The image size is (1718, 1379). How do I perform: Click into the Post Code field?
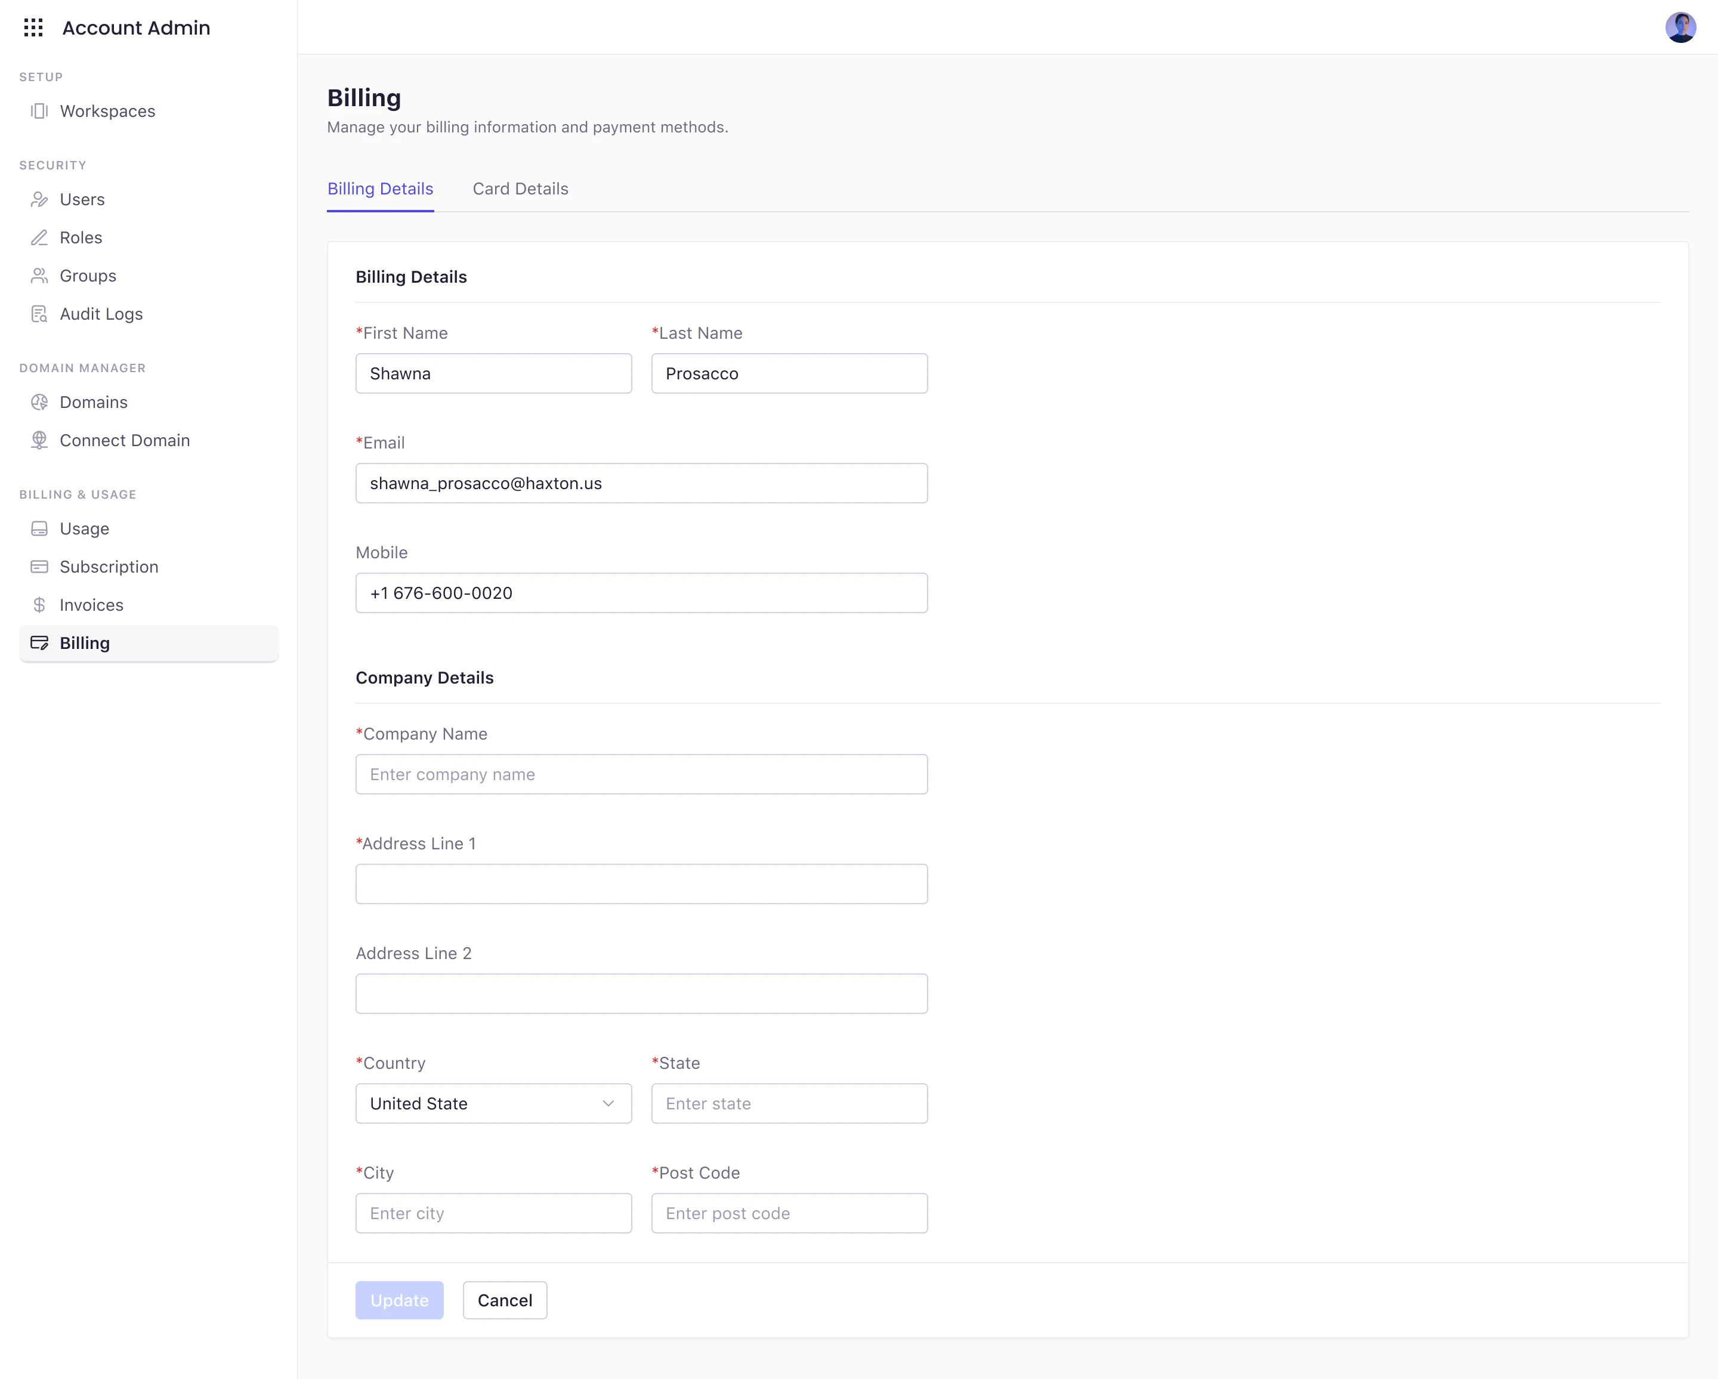789,1213
